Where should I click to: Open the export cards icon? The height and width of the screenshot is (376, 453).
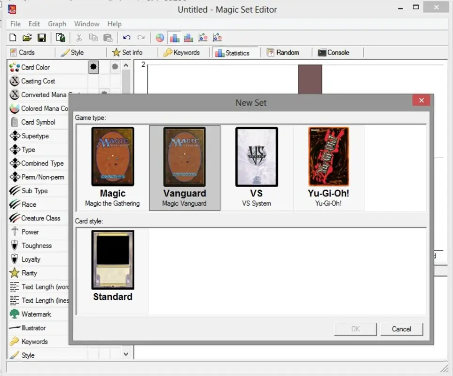click(x=60, y=37)
